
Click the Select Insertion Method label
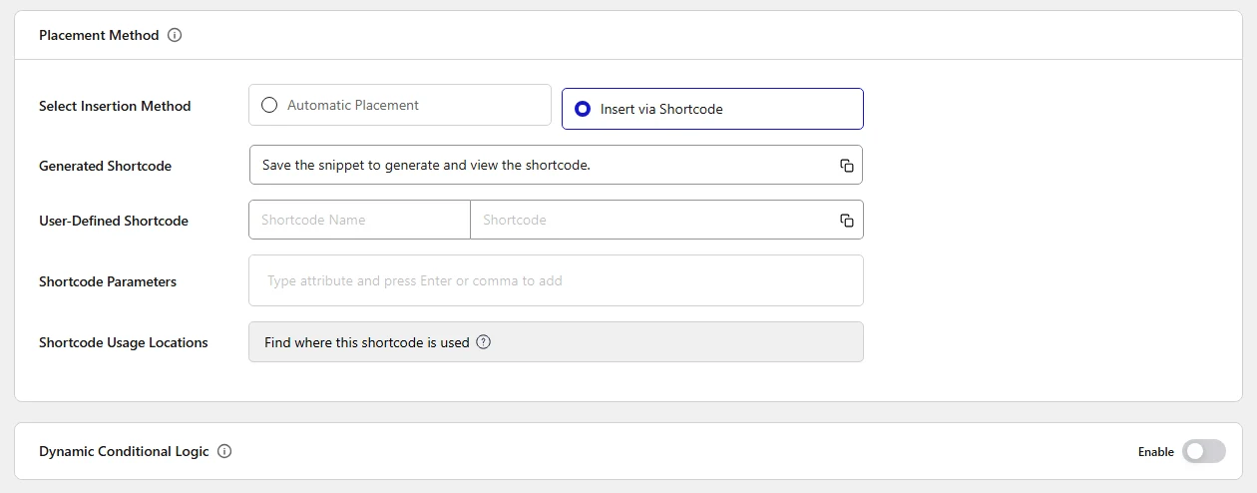coord(115,106)
